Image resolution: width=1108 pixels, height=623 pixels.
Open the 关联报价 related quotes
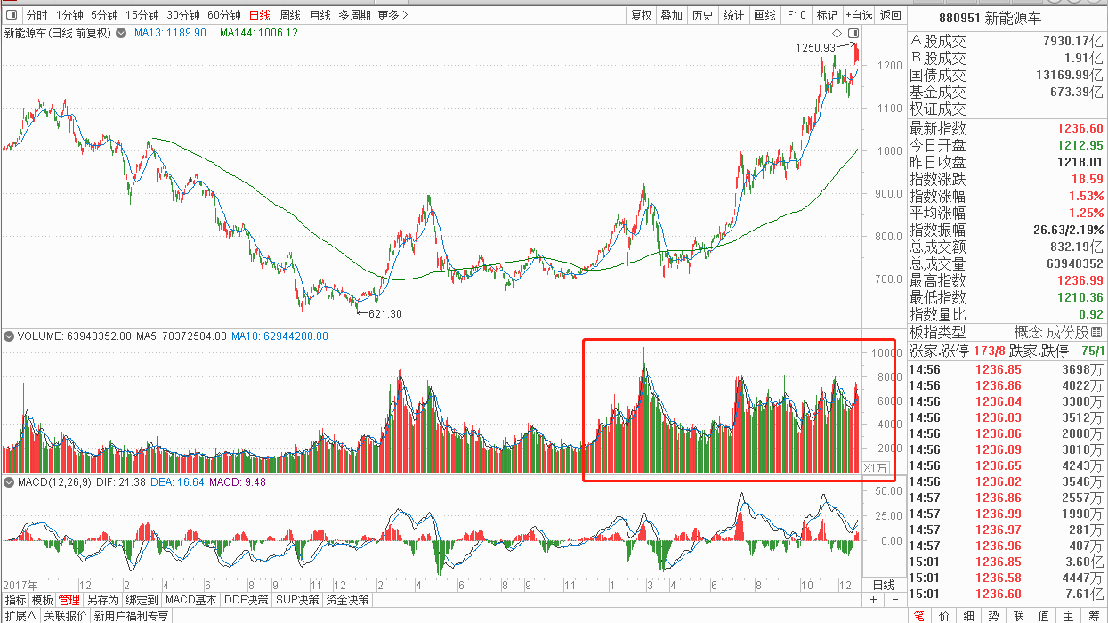[65, 616]
